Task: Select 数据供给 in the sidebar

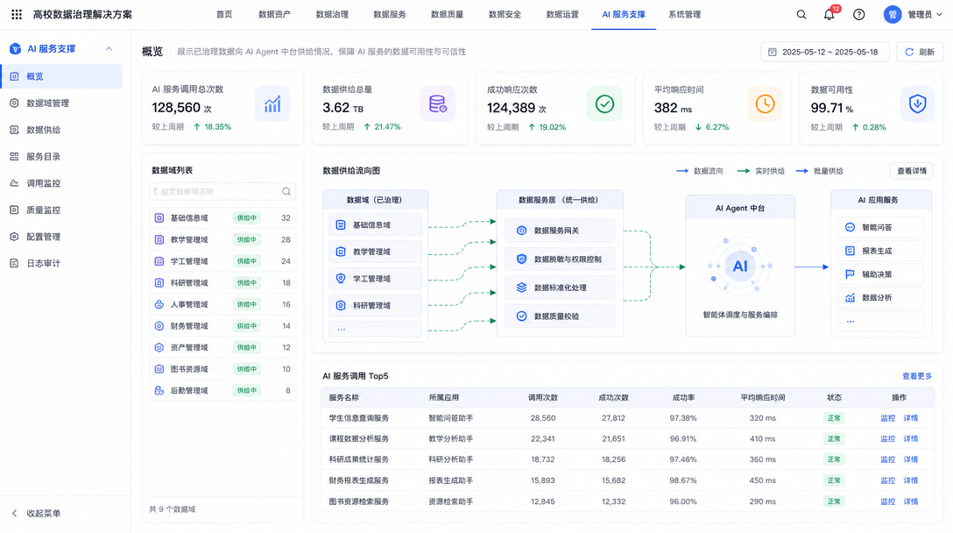Action: pos(61,130)
